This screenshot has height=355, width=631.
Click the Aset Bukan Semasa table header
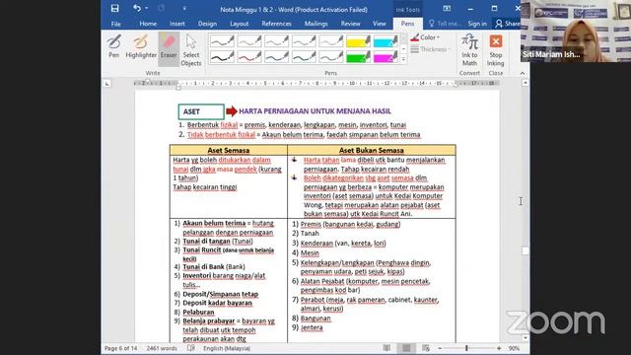point(372,150)
